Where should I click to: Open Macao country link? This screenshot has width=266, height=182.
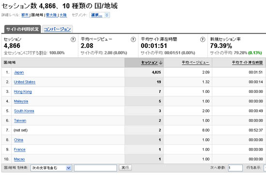click(x=19, y=159)
